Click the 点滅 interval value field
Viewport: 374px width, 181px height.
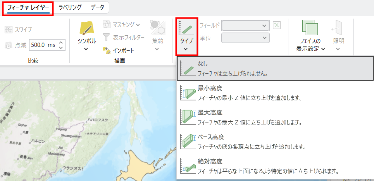[x=43, y=45]
